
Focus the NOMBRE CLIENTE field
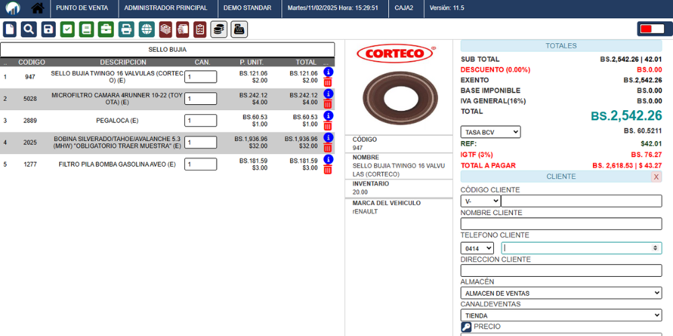pyautogui.click(x=561, y=224)
